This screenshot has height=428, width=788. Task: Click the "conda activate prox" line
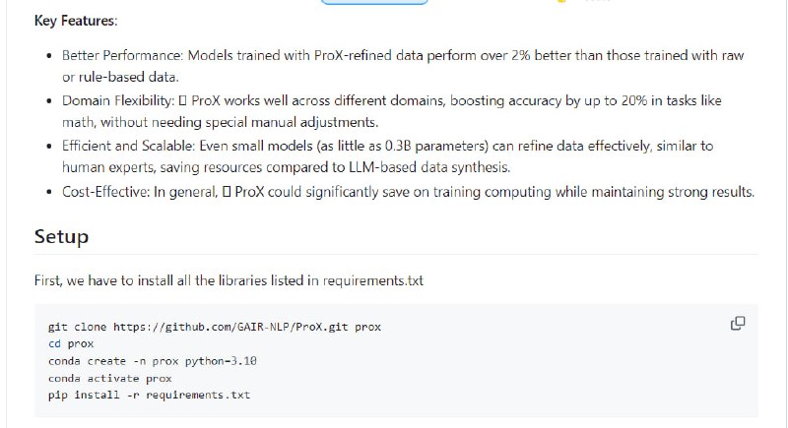[109, 378]
